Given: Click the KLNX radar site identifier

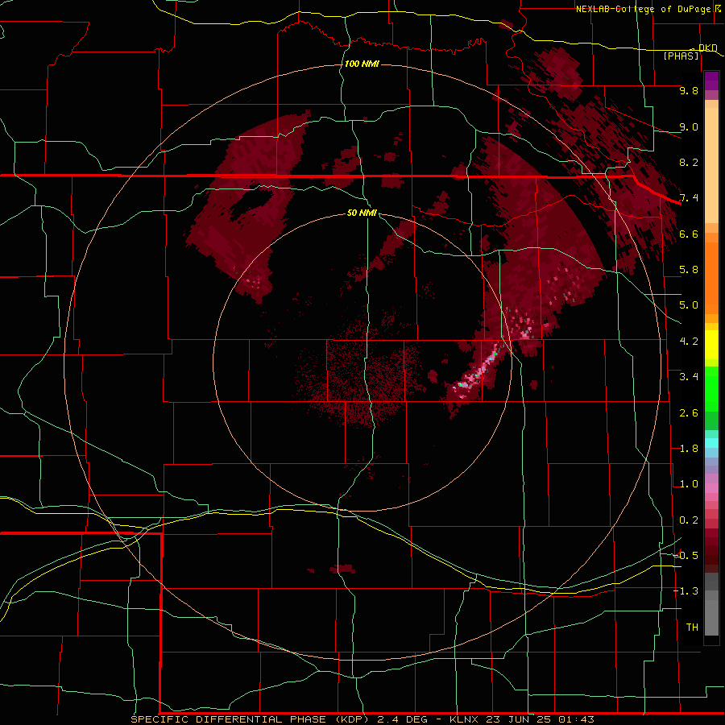Looking at the screenshot, I should click(x=465, y=719).
